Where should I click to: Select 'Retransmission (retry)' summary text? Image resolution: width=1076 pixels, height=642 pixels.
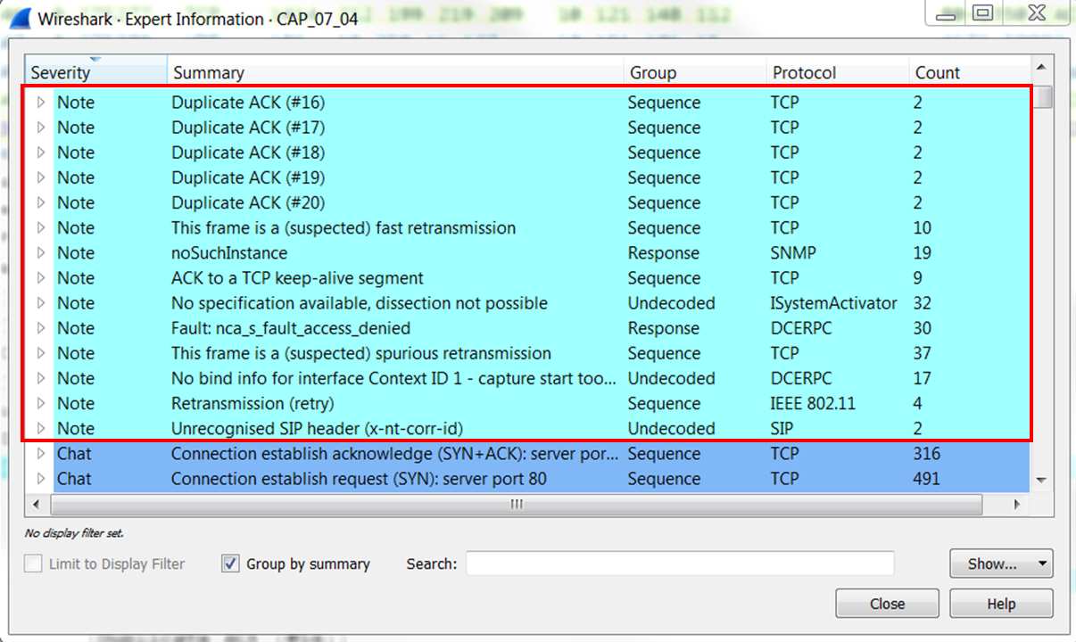[x=252, y=403]
